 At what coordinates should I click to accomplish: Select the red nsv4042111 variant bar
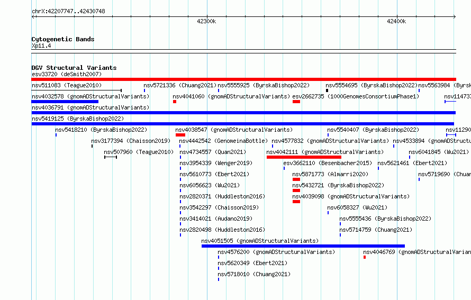304,157
